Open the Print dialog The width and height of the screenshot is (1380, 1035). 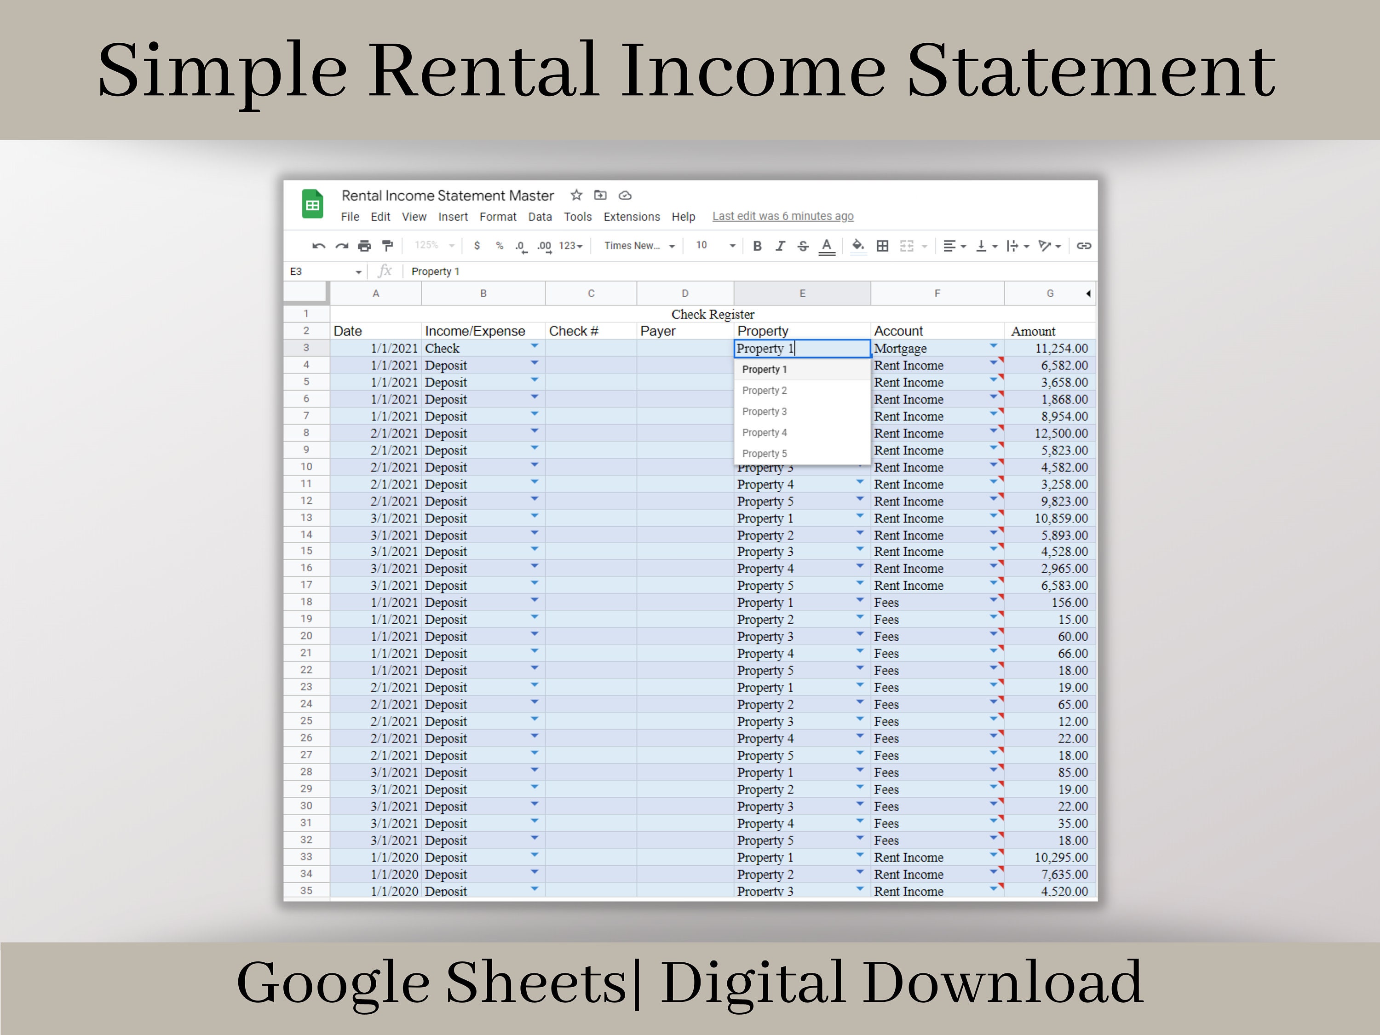pyautogui.click(x=365, y=246)
